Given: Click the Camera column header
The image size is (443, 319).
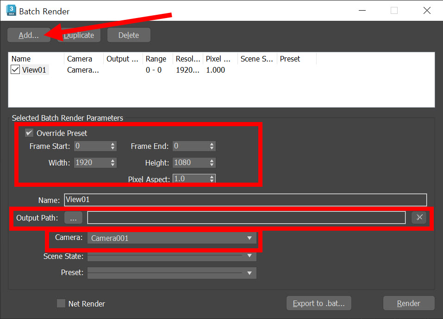Looking at the screenshot, I should [84, 59].
